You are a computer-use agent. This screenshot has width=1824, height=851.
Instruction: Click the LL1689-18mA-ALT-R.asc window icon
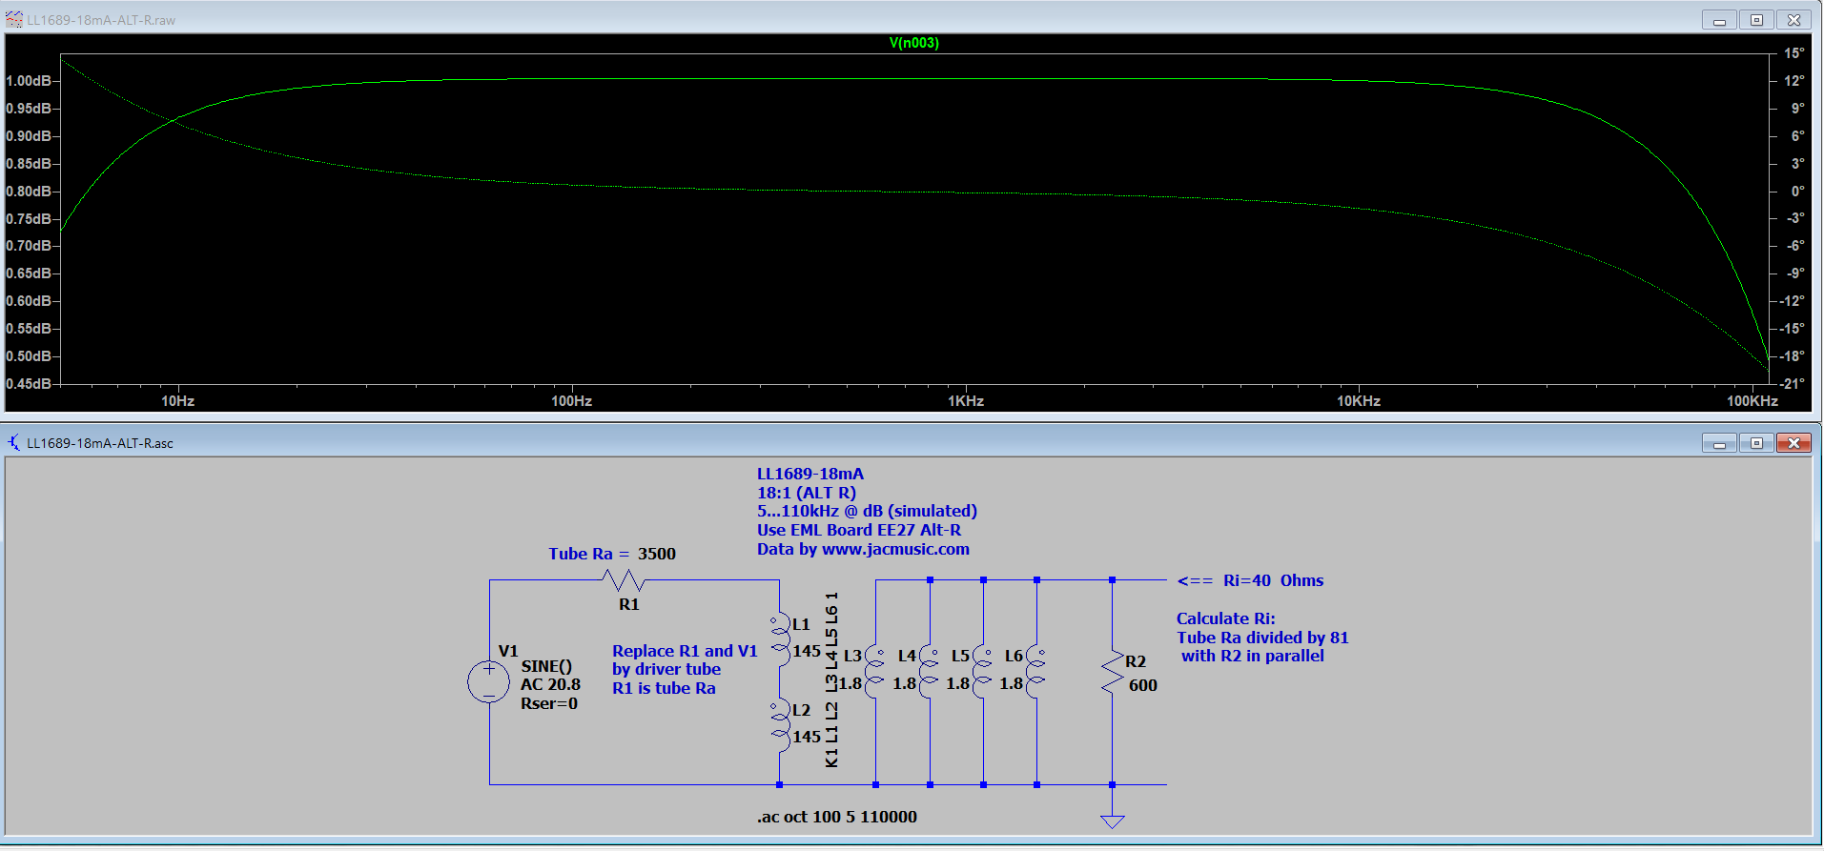point(14,443)
